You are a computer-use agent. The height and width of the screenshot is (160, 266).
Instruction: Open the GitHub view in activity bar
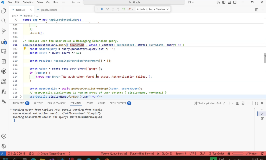[x=4, y=71]
